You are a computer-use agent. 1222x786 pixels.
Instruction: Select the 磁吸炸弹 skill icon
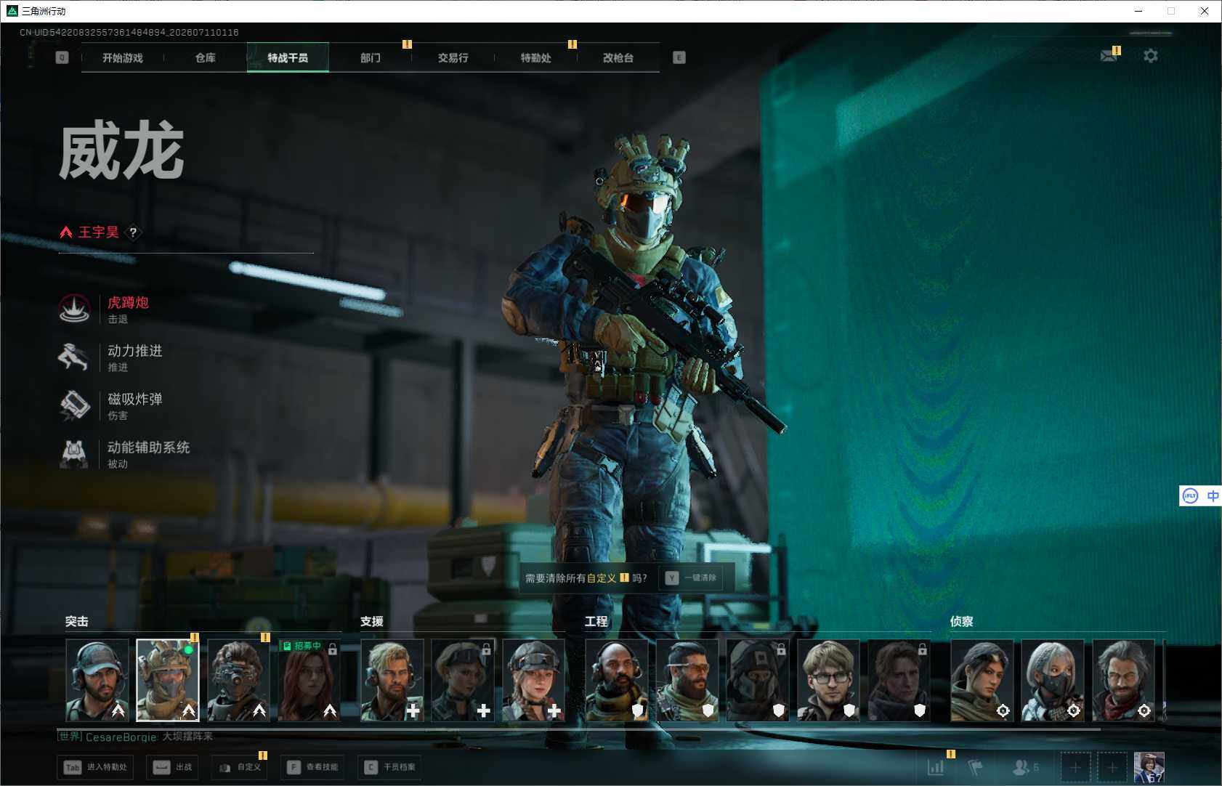(74, 406)
